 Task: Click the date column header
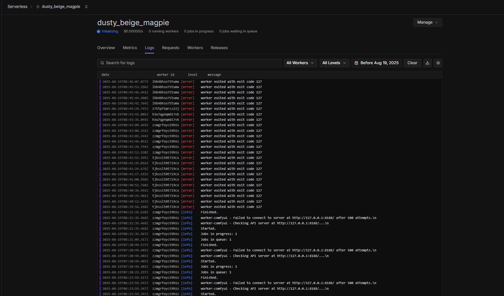click(105, 75)
